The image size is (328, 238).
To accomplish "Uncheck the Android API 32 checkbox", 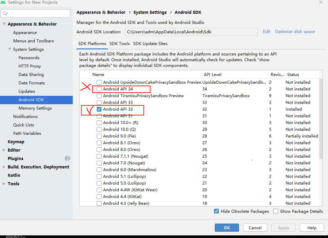I will 99,109.
